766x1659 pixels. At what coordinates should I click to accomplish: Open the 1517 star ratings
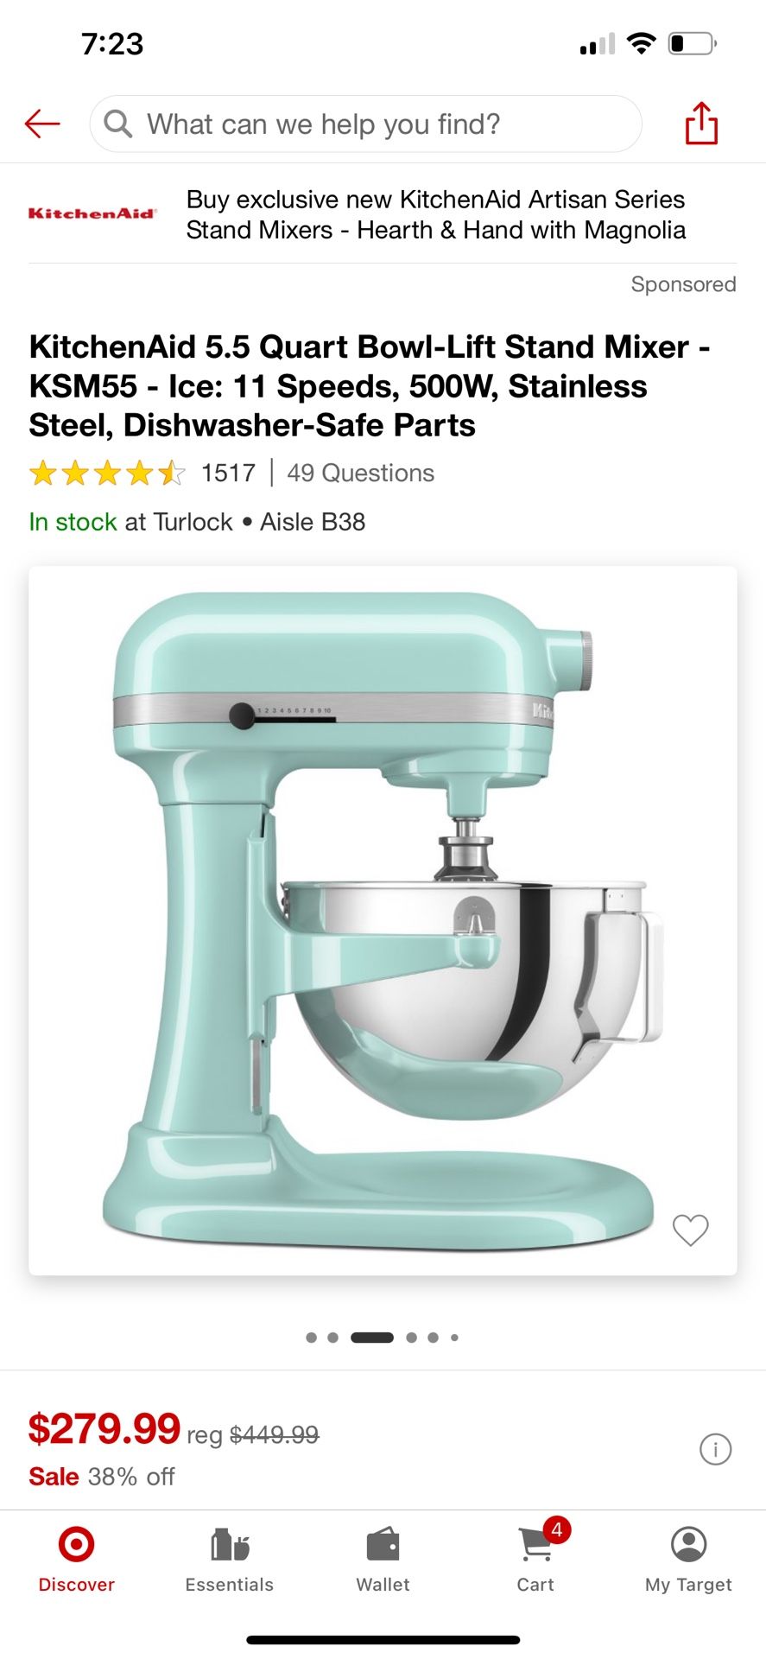tap(142, 474)
